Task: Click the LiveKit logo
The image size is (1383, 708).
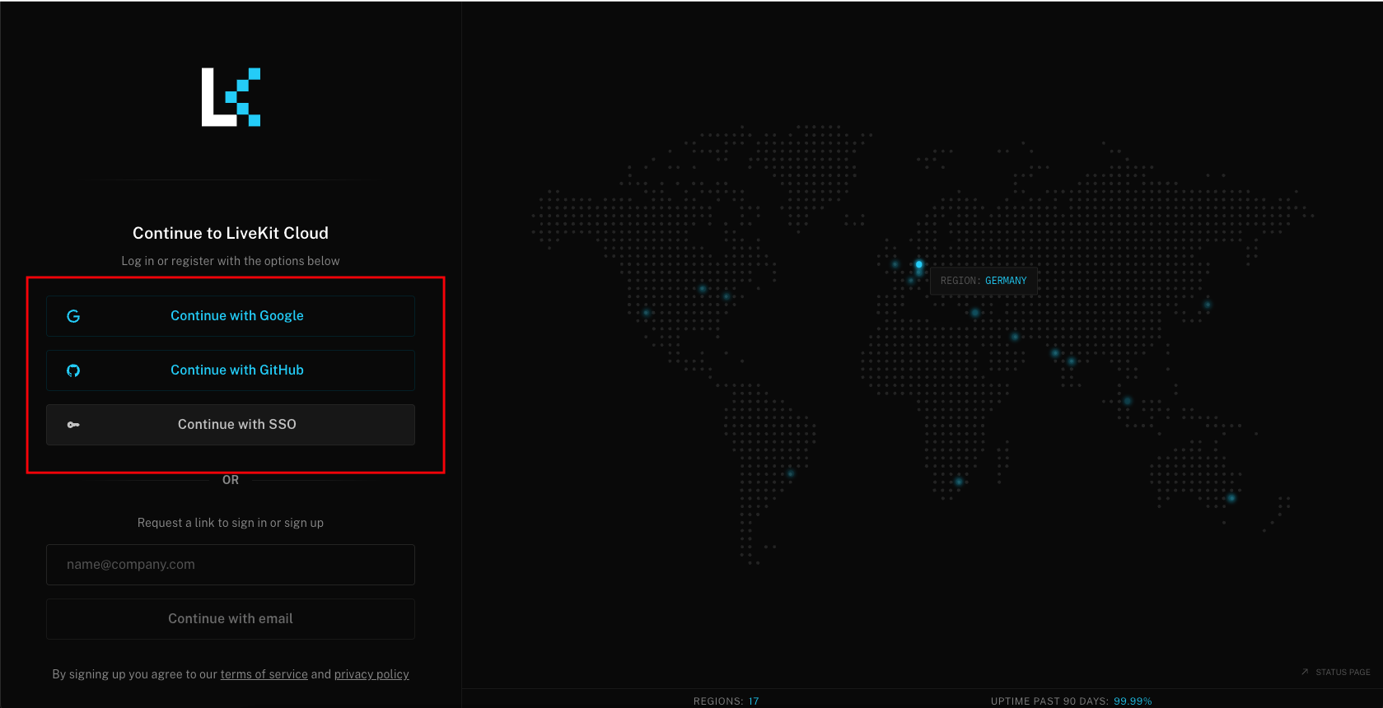Action: (231, 97)
